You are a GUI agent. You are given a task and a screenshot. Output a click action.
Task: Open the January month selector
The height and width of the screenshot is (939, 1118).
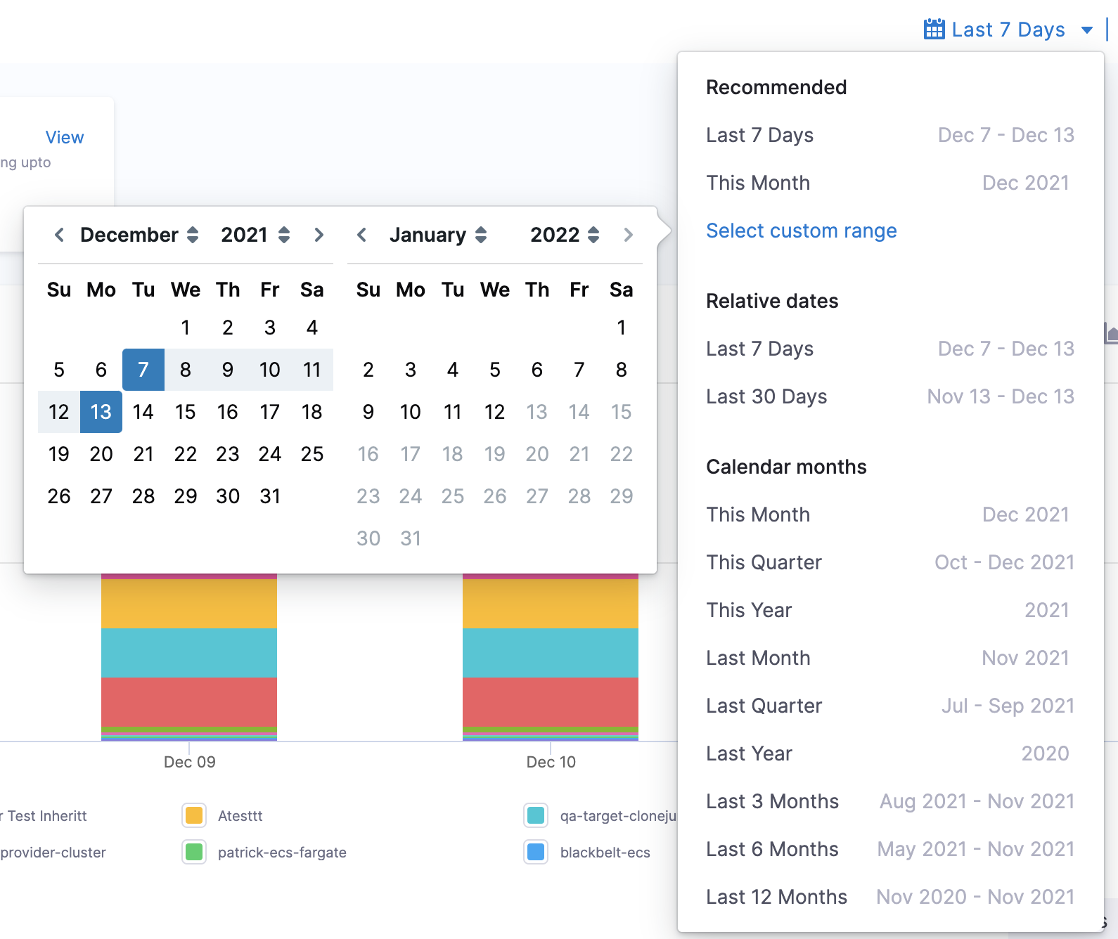438,235
